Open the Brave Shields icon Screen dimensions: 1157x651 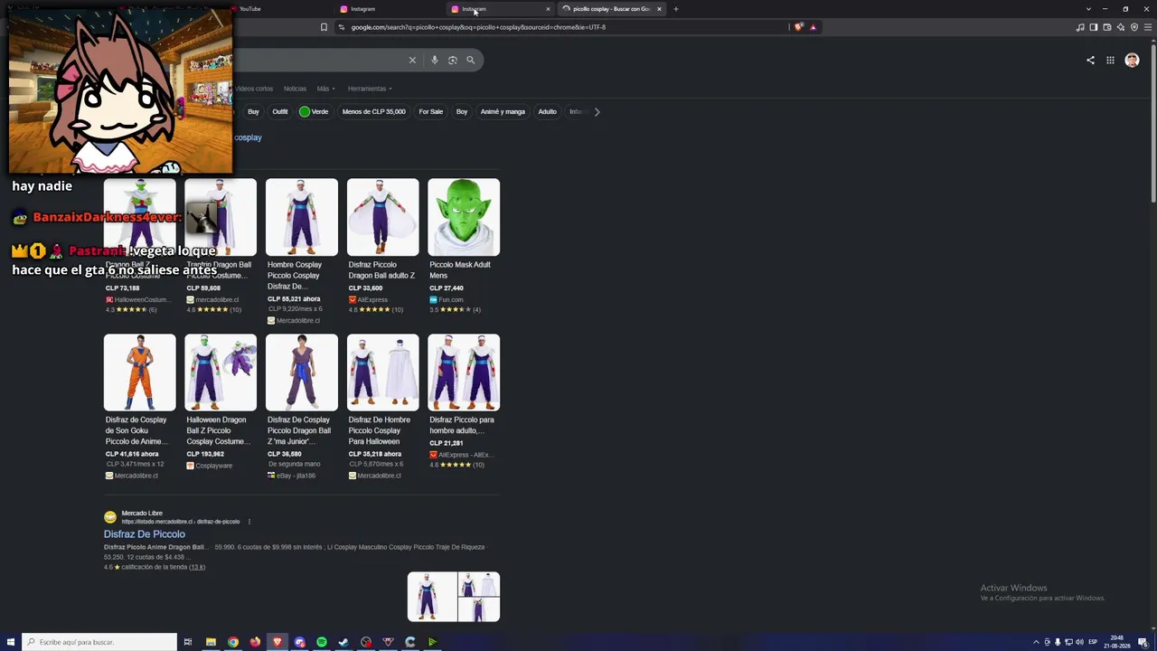click(798, 27)
